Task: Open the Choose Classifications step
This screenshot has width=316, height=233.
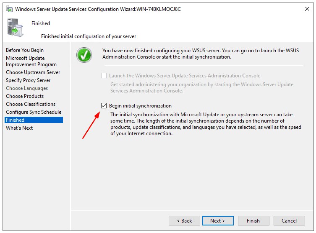Action: click(31, 104)
